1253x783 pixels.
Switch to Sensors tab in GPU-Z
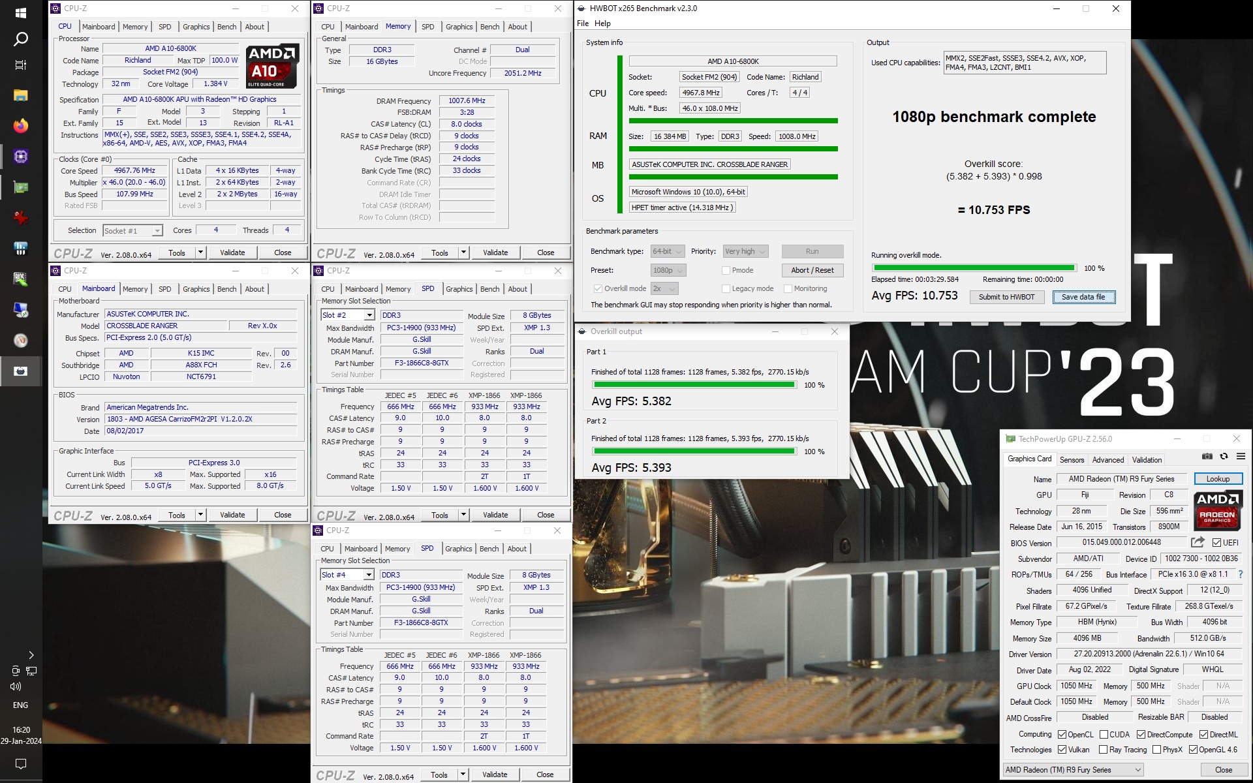(1072, 460)
